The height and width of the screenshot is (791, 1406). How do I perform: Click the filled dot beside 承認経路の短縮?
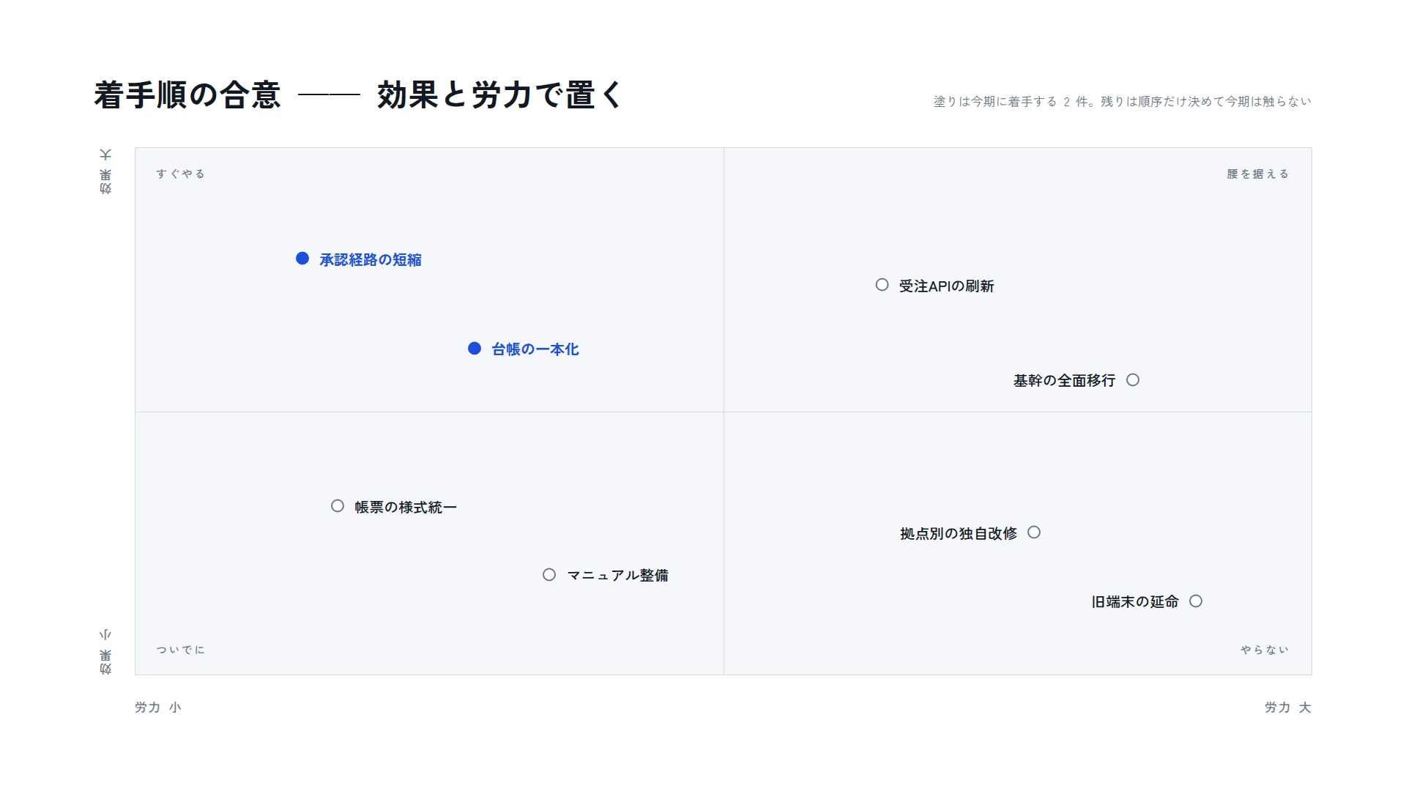pyautogui.click(x=302, y=259)
